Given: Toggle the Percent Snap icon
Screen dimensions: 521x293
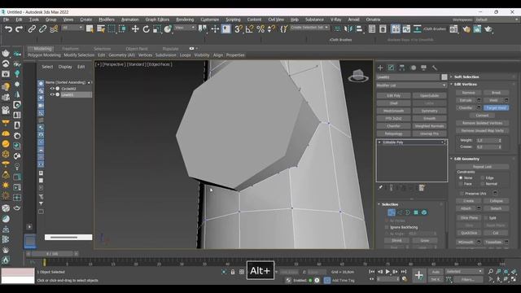Looking at the screenshot, I should click(x=260, y=29).
